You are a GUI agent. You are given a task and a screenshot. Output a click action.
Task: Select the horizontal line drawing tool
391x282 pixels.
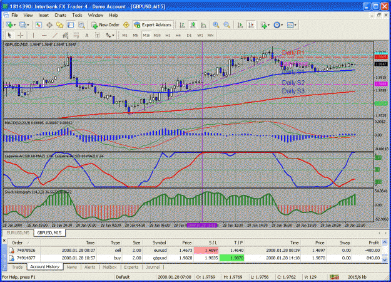point(44,36)
